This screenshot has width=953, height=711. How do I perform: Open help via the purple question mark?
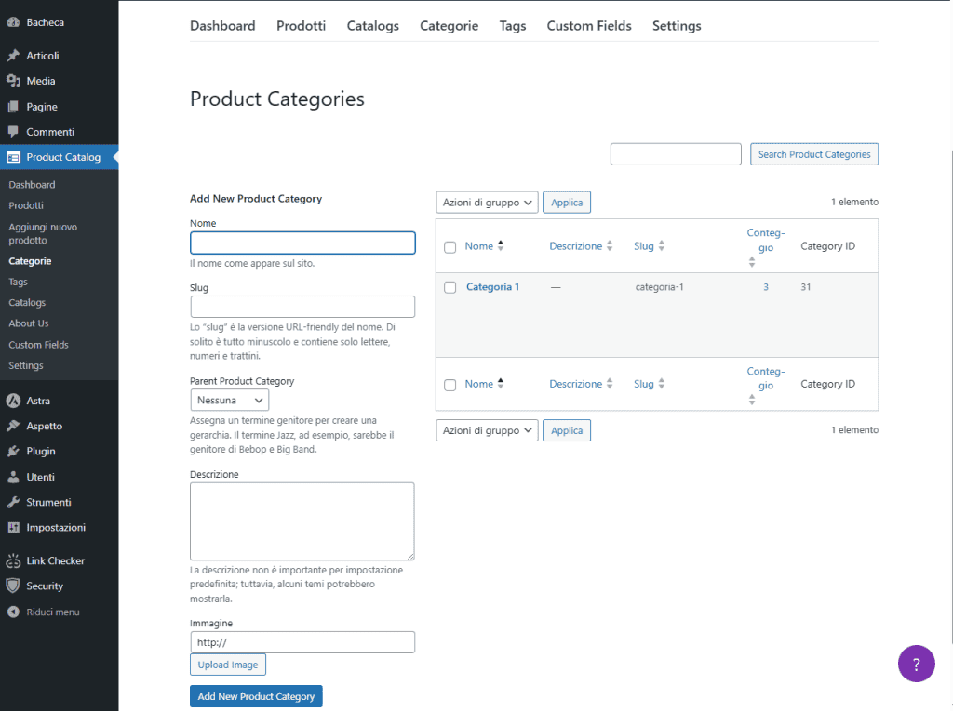click(x=917, y=664)
